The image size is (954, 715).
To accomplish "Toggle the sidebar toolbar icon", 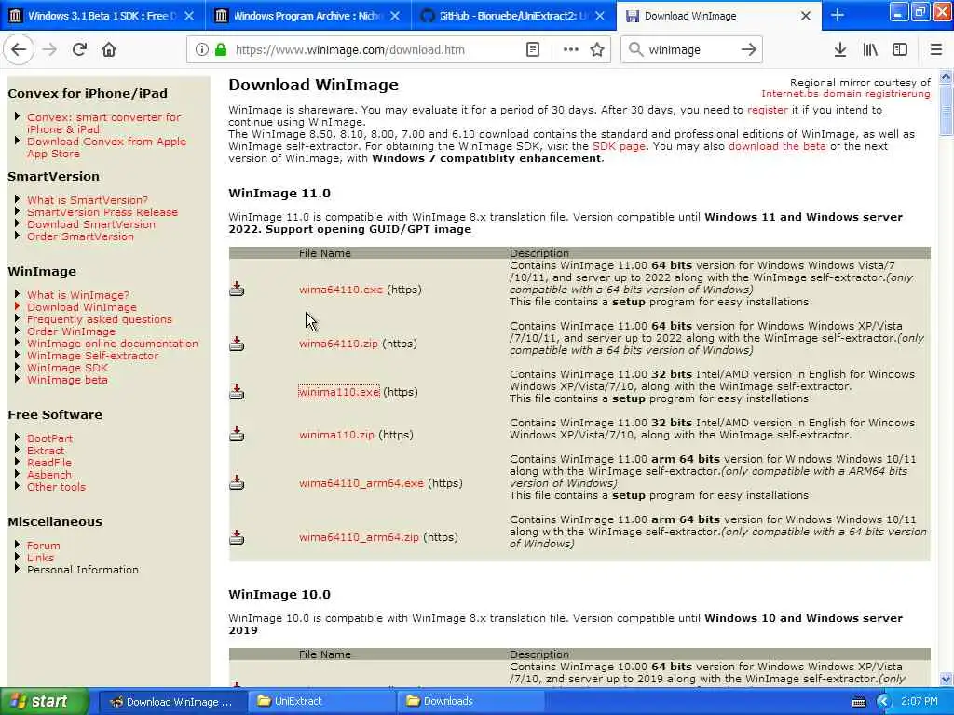I will coord(900,50).
